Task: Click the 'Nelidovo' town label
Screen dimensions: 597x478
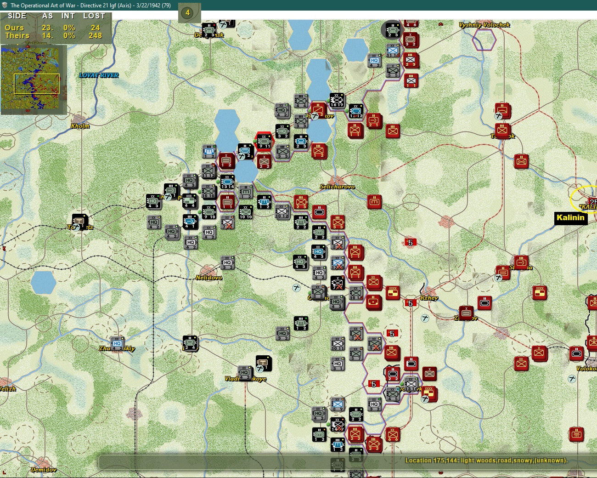Action: [209, 278]
